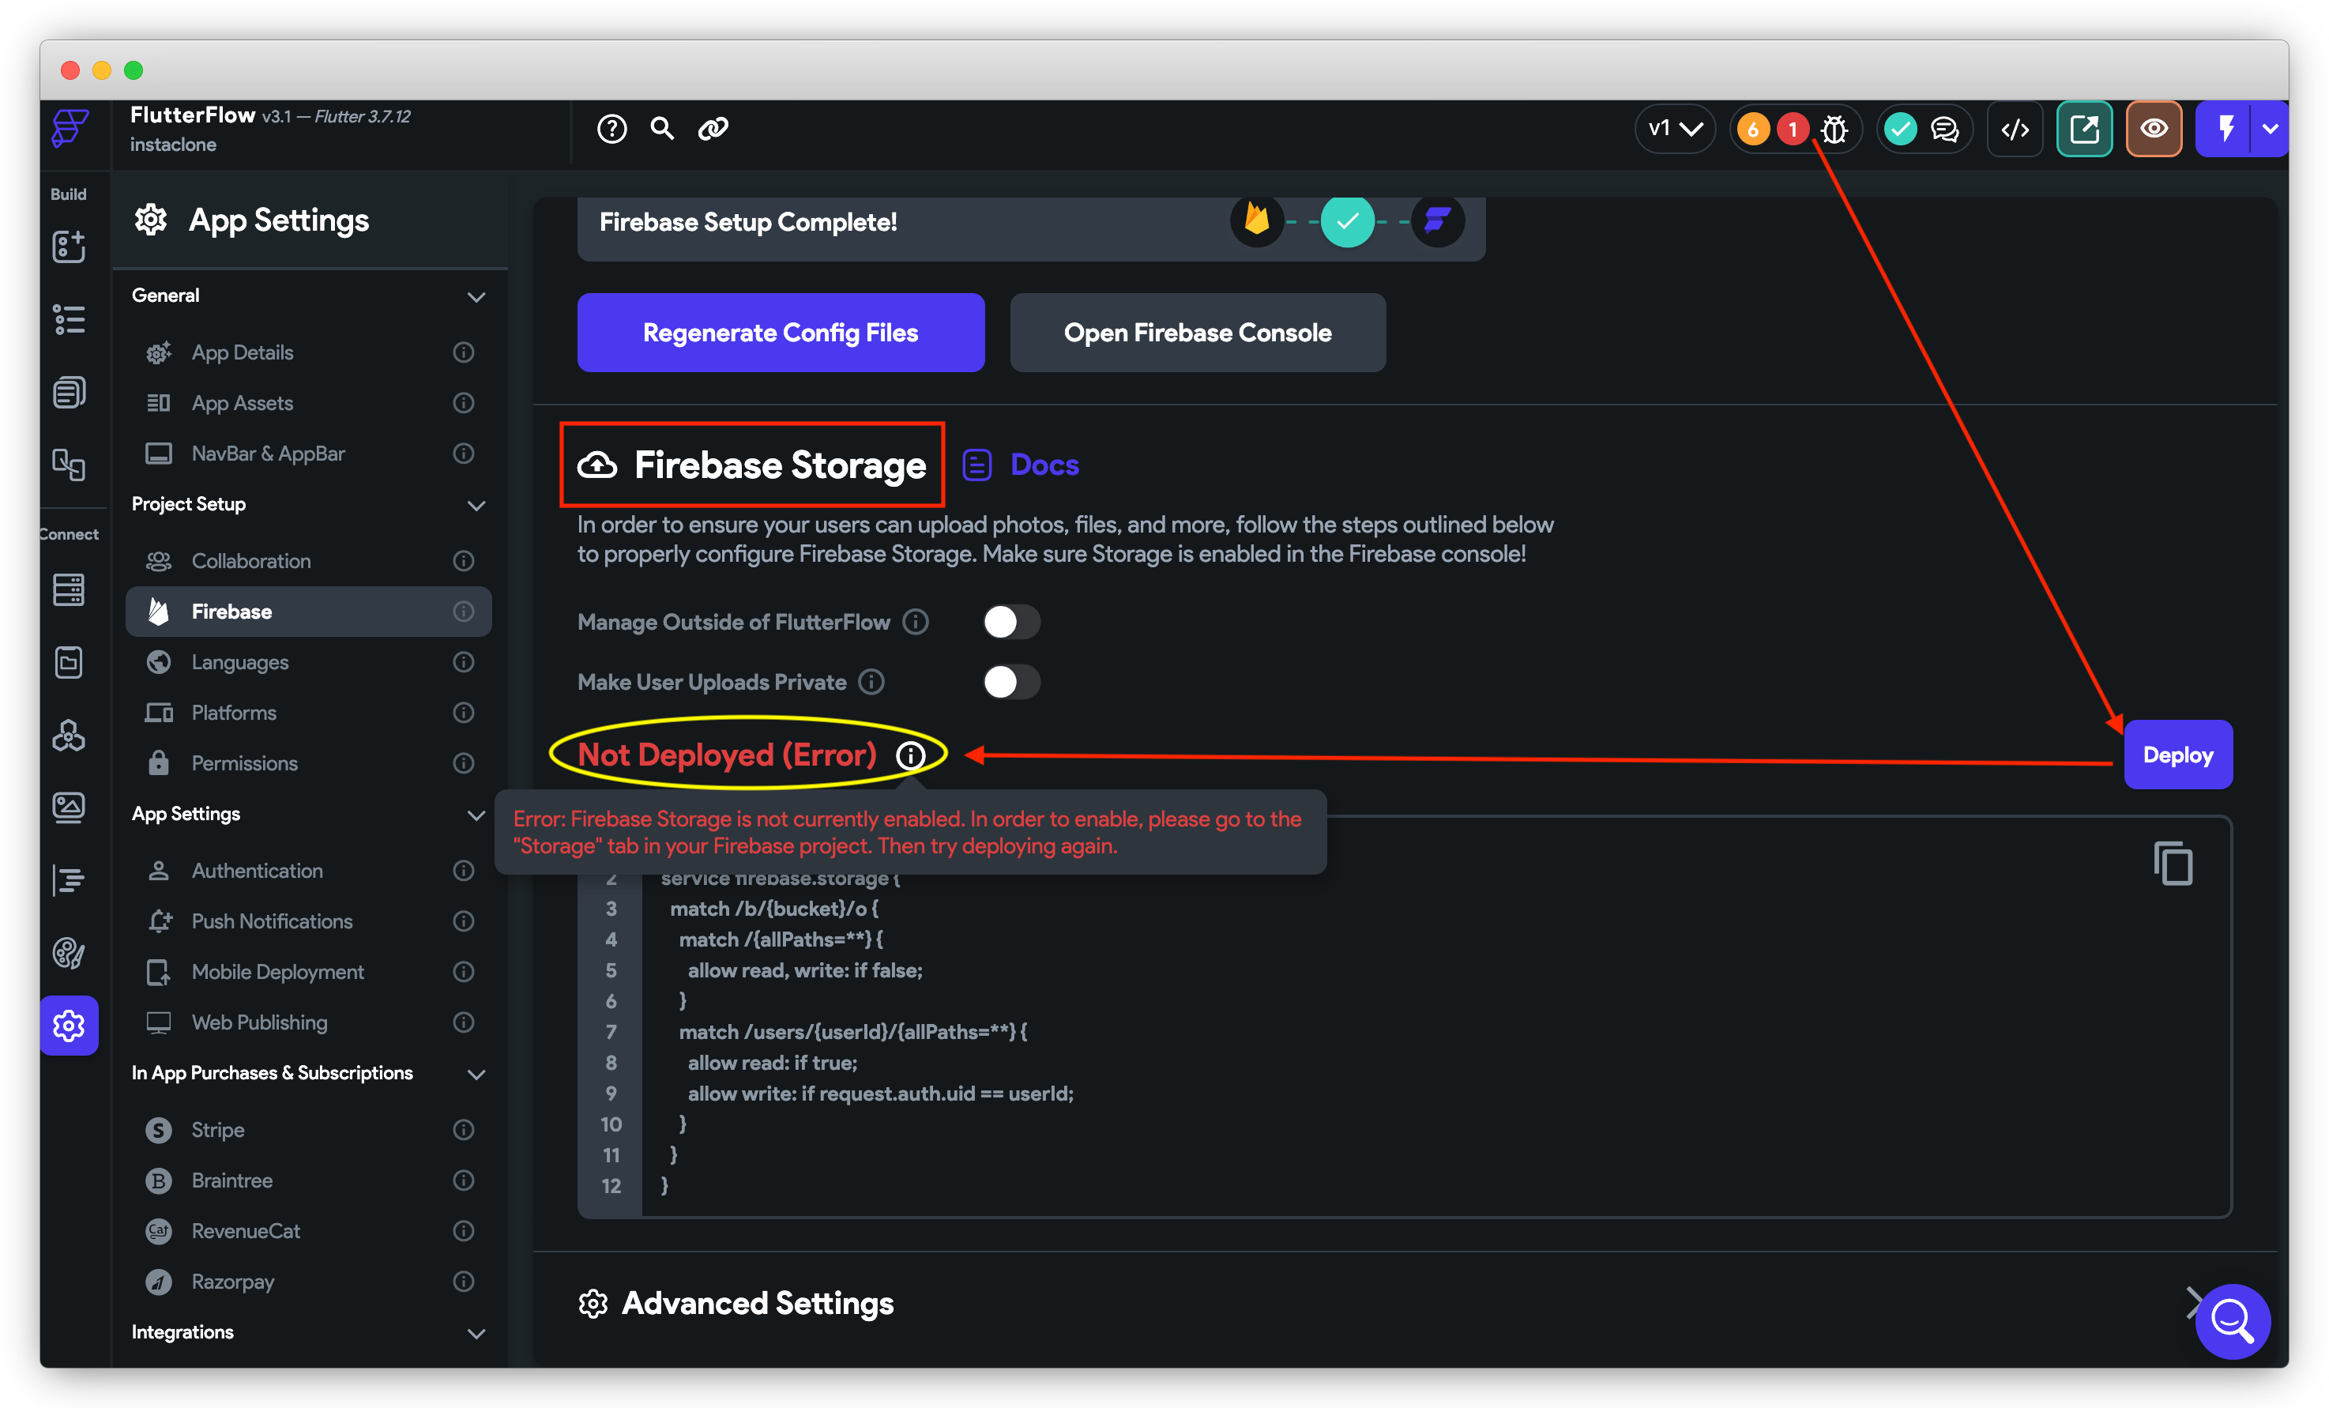Viewport: 2329px width, 1408px height.
Task: Collapse the App Settings section chevron
Action: click(476, 814)
